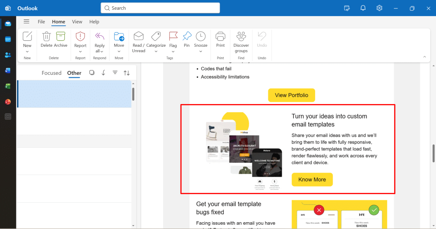The width and height of the screenshot is (436, 229).
Task: Click the email templates mockup image
Action: [244, 151]
